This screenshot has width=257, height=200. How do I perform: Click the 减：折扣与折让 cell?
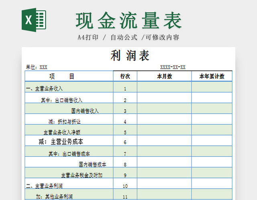(64, 122)
